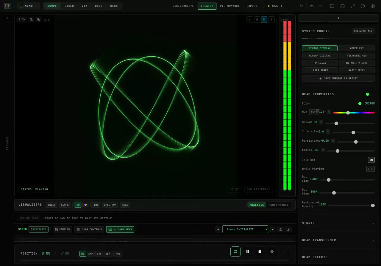Toggle the SHOW KEYS button
381x266 pixels.
point(120,229)
